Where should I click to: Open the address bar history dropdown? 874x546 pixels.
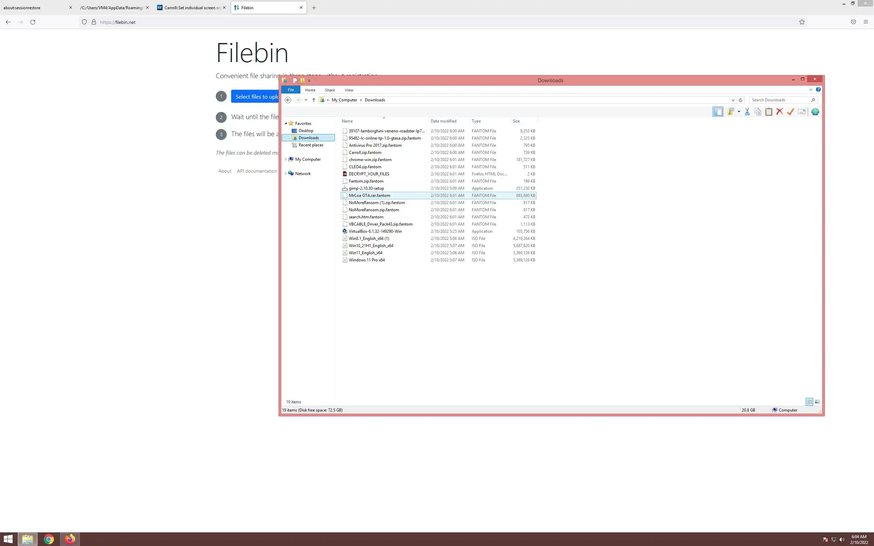coord(733,100)
